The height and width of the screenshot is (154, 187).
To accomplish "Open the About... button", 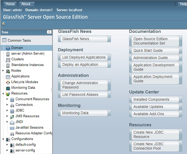I will (27, 4).
